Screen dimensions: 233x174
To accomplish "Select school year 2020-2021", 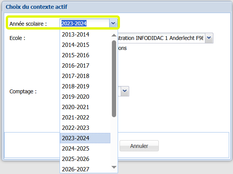I will pos(76,107).
